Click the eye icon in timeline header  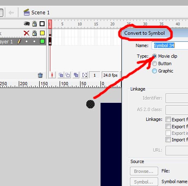pyautogui.click(x=27, y=24)
